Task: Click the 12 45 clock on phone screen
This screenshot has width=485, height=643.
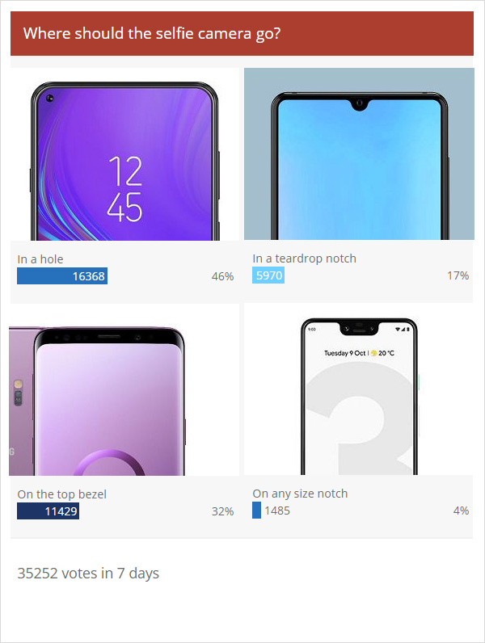Action: 125,189
